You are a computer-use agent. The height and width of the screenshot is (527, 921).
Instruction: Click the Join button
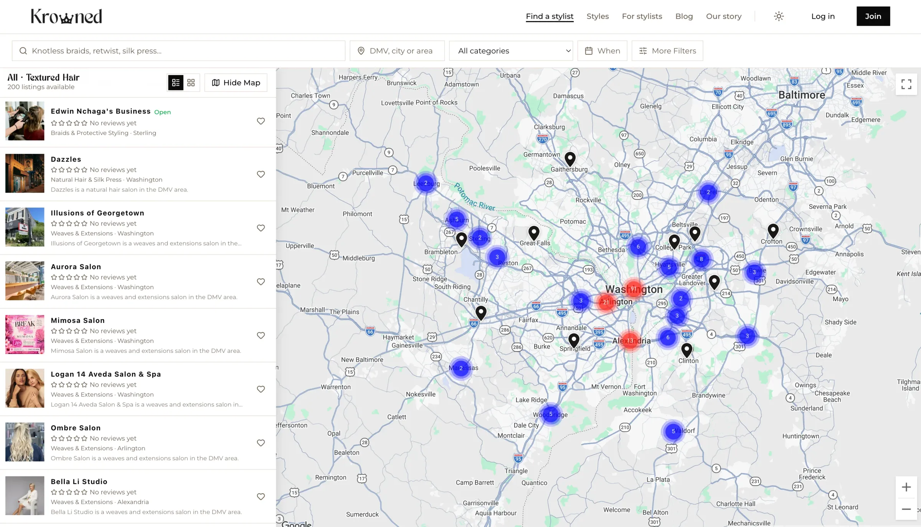click(873, 16)
